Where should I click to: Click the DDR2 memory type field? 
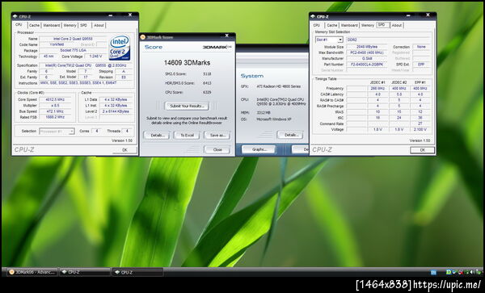pos(388,40)
